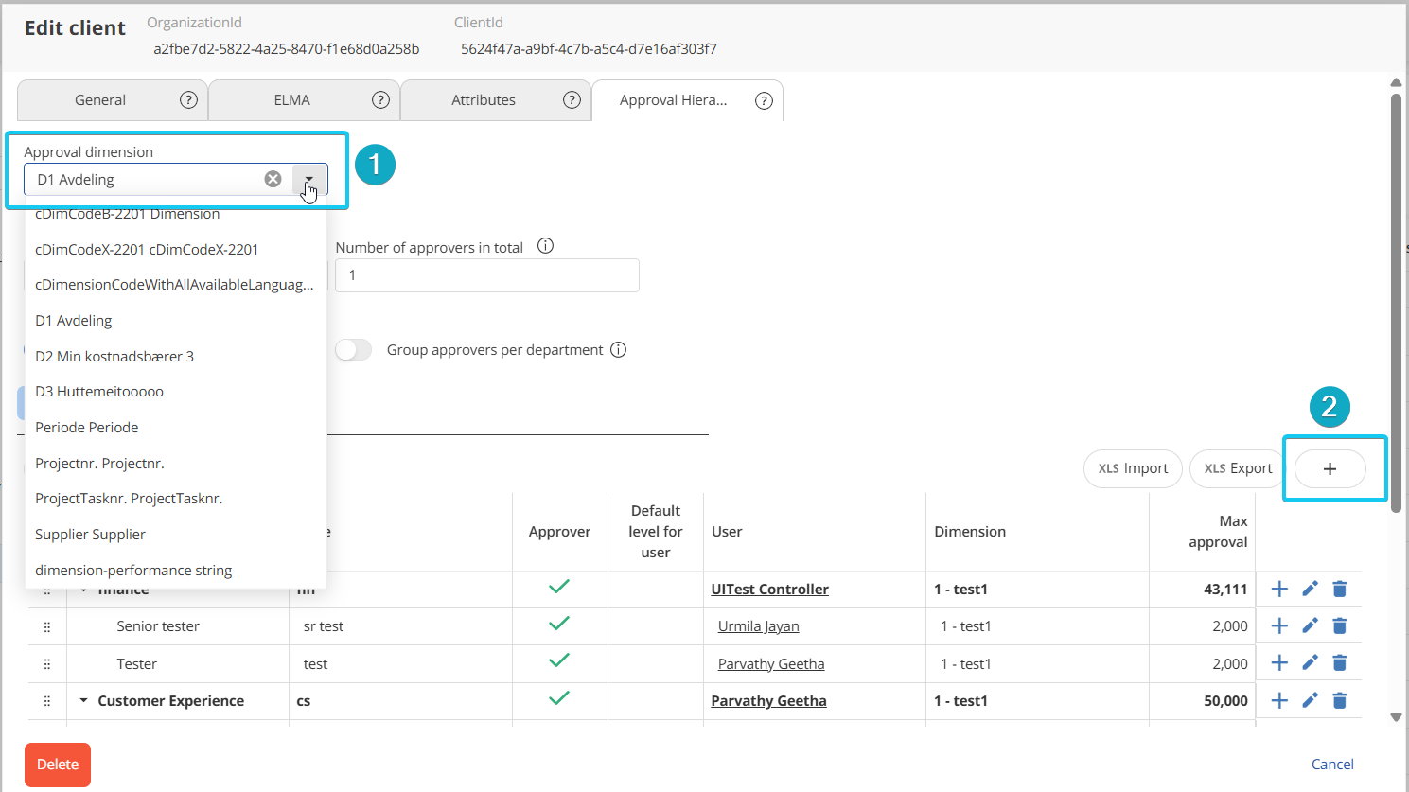Click the Cancel link

1331,765
